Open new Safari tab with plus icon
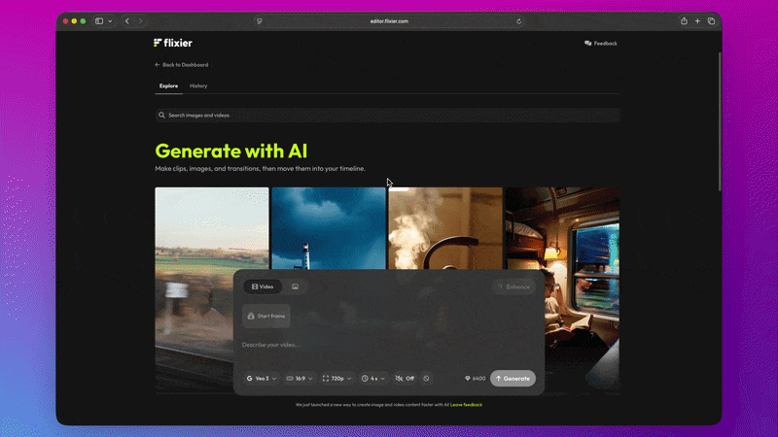778x437 pixels. (697, 20)
